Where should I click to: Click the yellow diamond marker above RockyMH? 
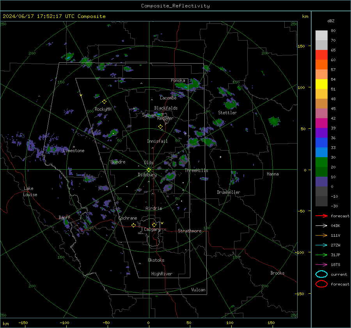pos(104,102)
